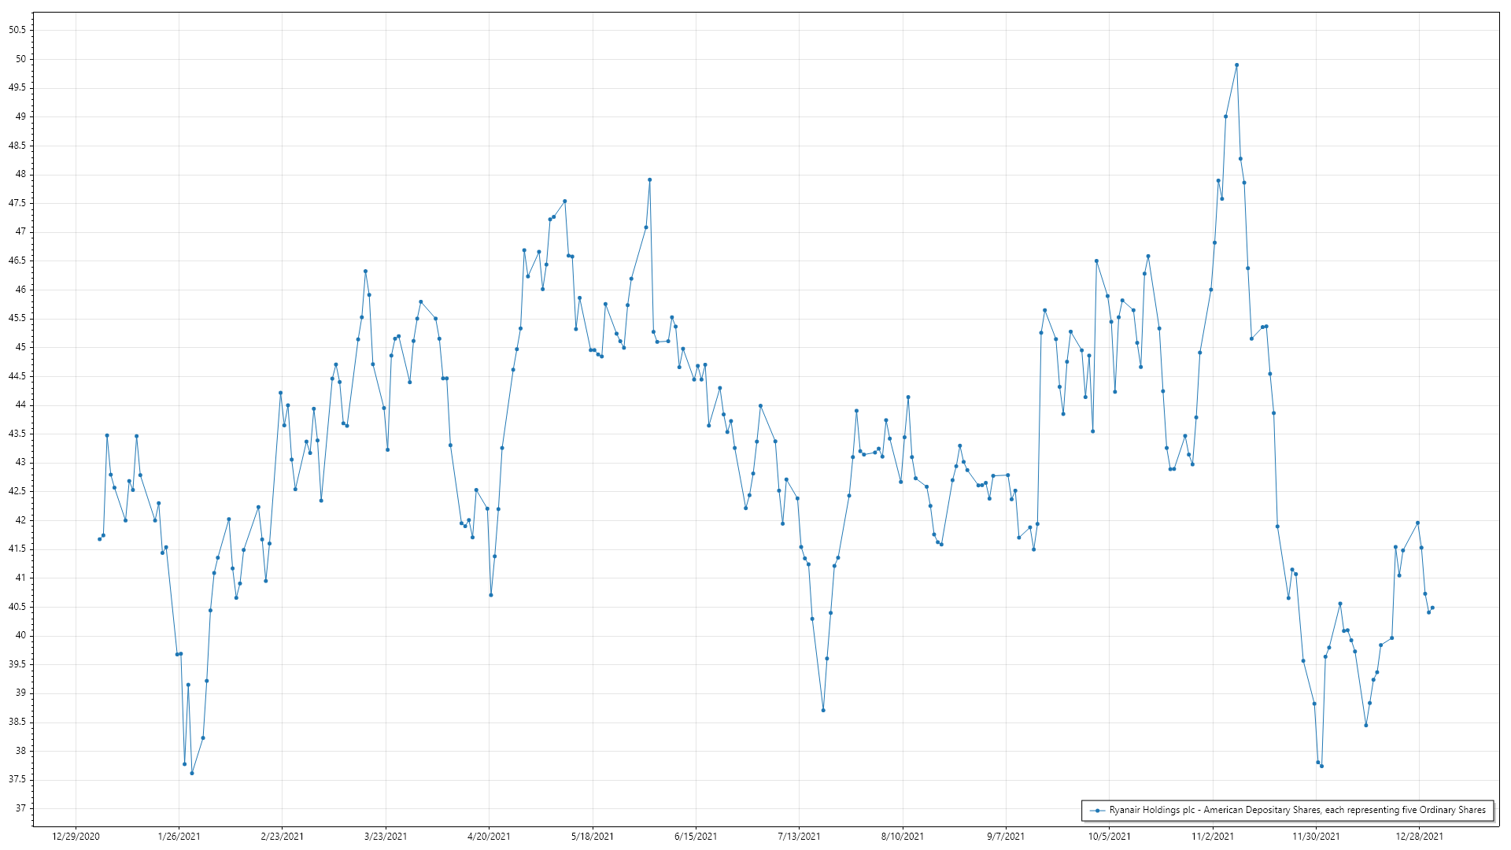Click the very first data point of the series
The height and width of the screenshot is (850, 1511).
99,539
